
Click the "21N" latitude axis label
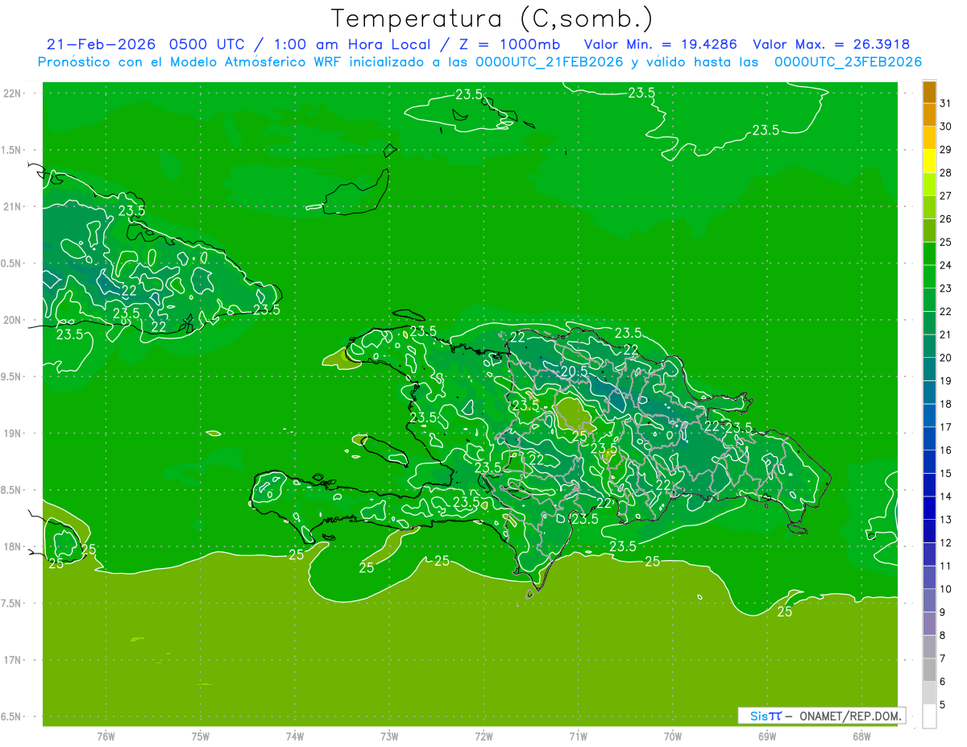click(14, 207)
